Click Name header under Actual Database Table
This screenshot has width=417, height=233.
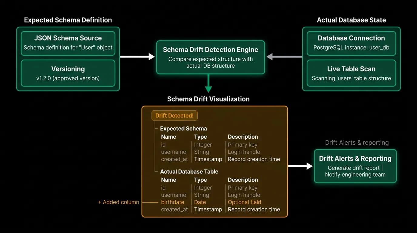168,180
